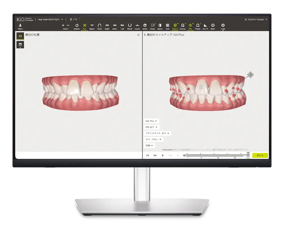Toggle IPR display
Image resolution: width=284 pixels, height=227 pixels.
[x=190, y=27]
